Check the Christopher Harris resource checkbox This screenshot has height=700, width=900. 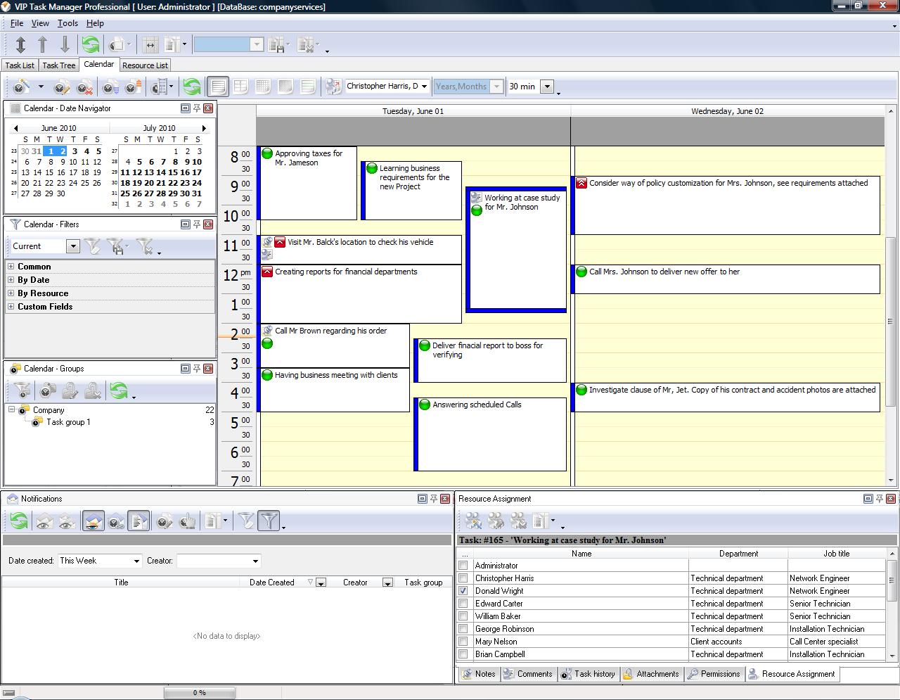463,578
